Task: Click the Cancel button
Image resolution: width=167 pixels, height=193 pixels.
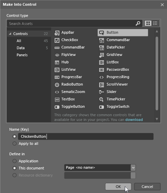Action: coord(147,187)
